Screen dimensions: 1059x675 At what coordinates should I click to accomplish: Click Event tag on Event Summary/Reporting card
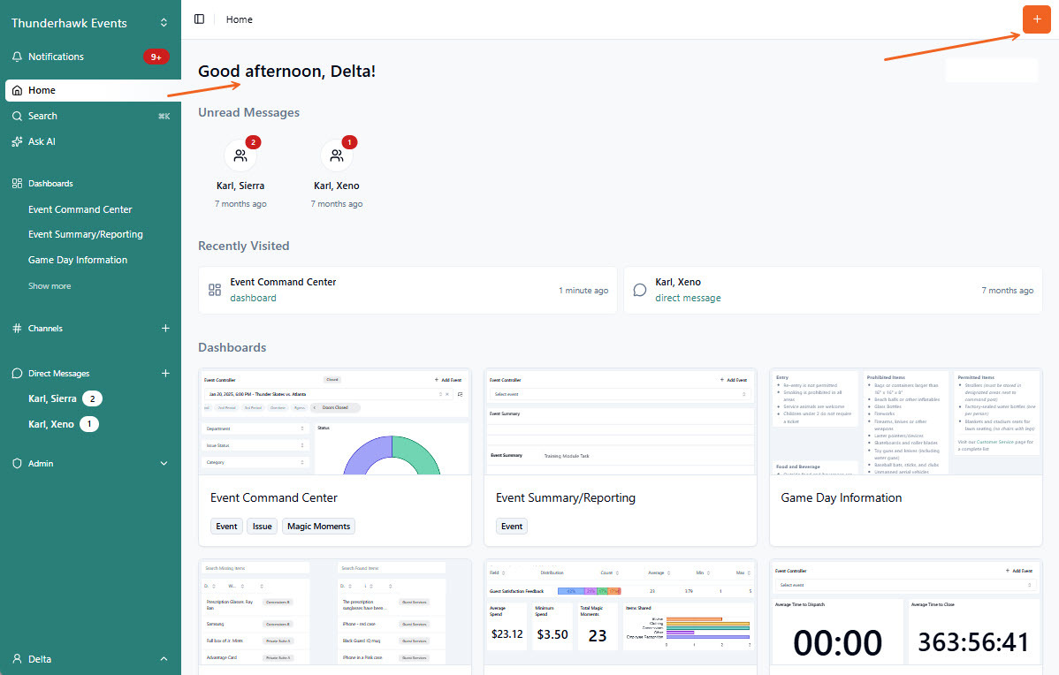click(x=512, y=527)
